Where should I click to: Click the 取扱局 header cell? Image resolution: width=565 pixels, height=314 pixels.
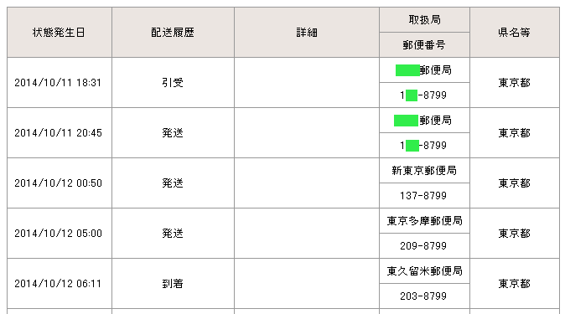tap(424, 20)
